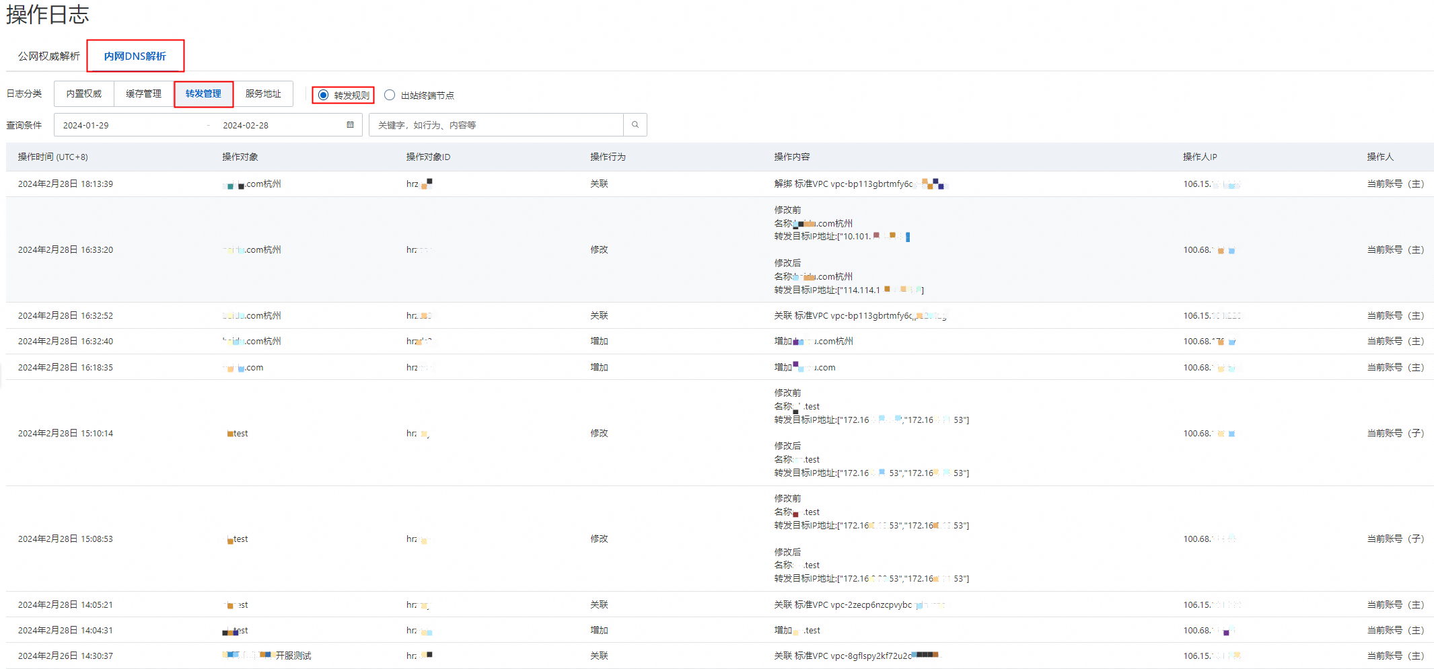Open the .com object in the 16:18:35 row

tap(243, 368)
